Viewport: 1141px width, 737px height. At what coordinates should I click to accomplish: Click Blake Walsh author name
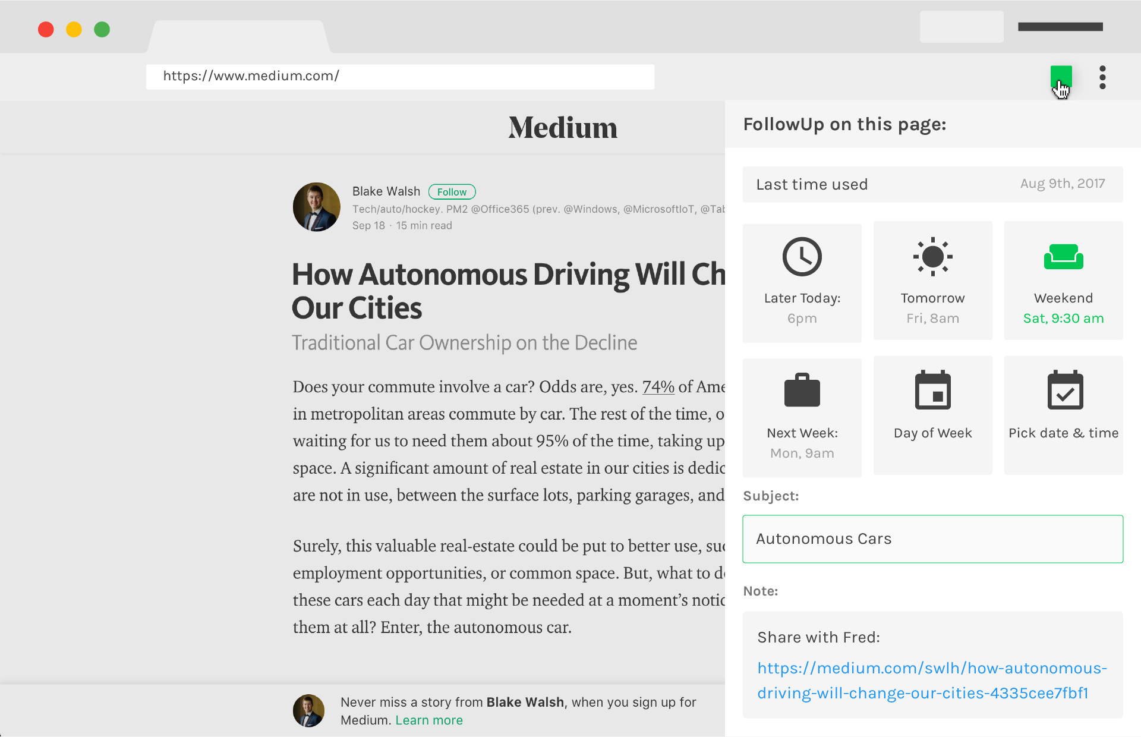point(386,191)
